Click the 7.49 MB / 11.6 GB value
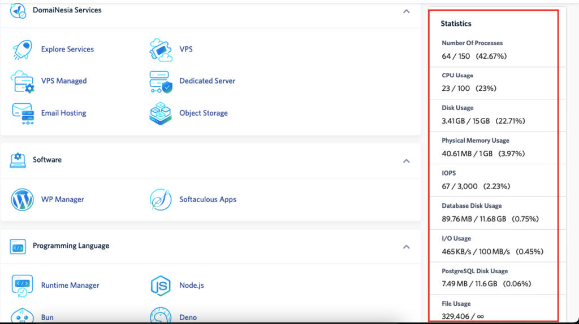Viewport: 579px width, 324px height. 469,284
